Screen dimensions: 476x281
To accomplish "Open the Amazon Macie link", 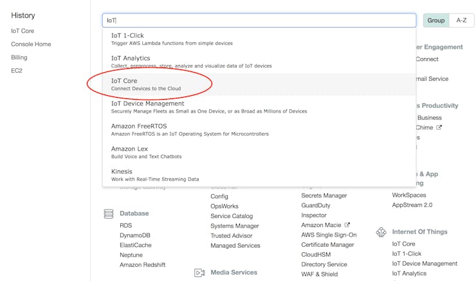I will pyautogui.click(x=321, y=225).
